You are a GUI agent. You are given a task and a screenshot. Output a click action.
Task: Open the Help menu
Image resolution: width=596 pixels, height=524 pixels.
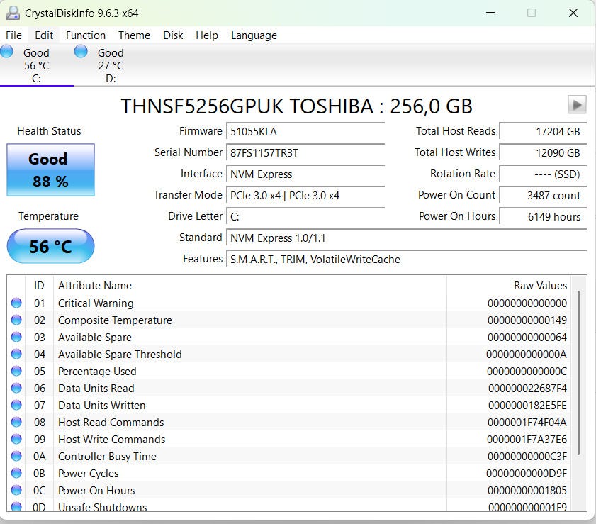click(x=207, y=35)
